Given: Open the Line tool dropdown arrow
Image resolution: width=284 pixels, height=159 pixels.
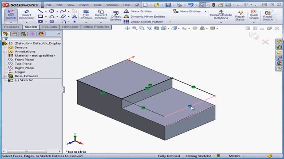Looking at the screenshot, I should 46,11.
